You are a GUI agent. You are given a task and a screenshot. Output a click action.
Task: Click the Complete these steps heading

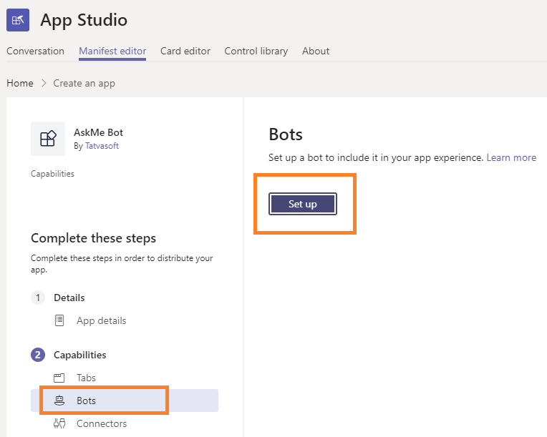coord(94,238)
